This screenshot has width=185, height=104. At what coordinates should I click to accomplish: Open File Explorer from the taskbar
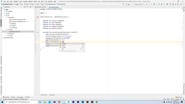tap(45, 102)
